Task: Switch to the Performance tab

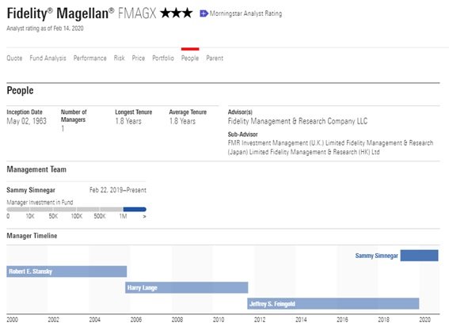Action: click(x=90, y=58)
